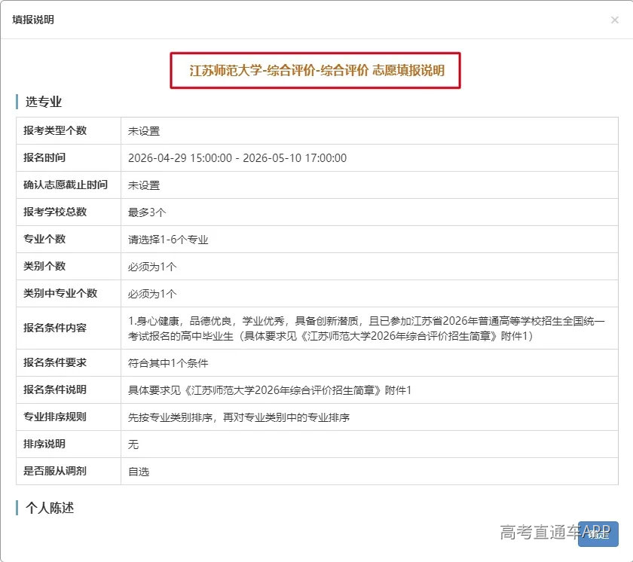Select the 符合其中1个条件 value
Viewport: 633px width, 562px height.
(168, 363)
